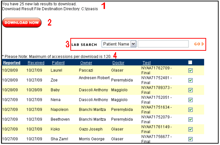
Task: Uncheck the checkbox for patient Baby
Action: (191, 90)
